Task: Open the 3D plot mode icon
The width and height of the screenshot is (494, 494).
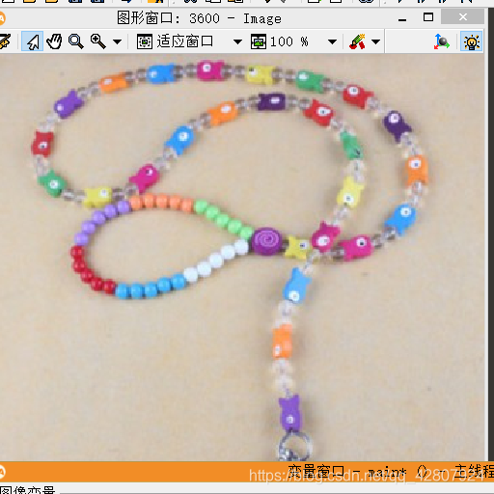Action: point(441,41)
